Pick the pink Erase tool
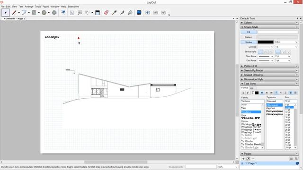303x170 pixels. [x=106, y=13]
